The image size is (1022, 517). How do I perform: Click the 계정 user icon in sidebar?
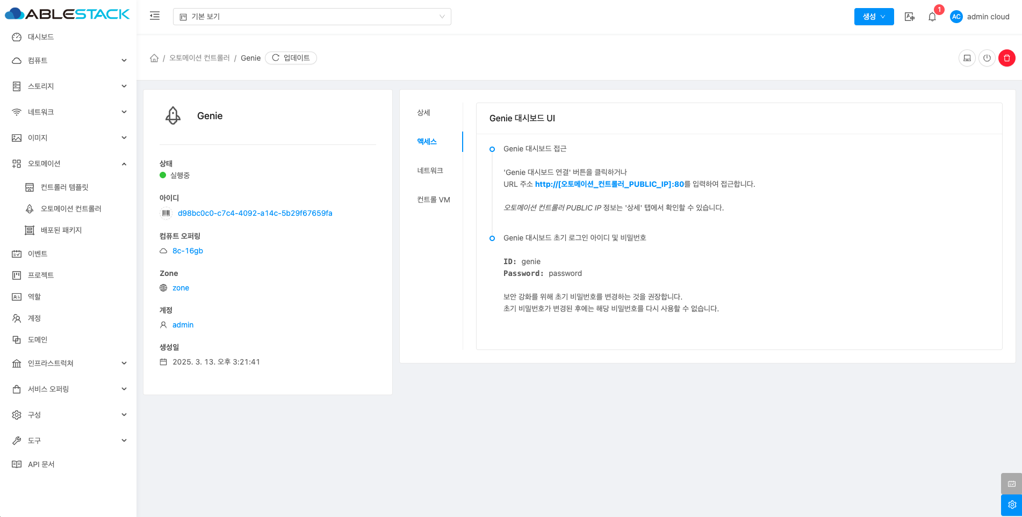coord(17,318)
